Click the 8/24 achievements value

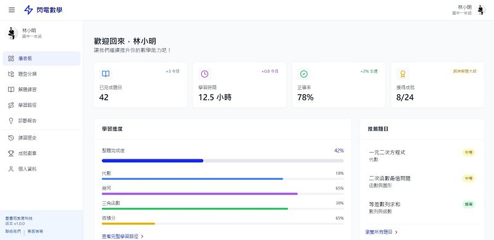click(x=405, y=97)
